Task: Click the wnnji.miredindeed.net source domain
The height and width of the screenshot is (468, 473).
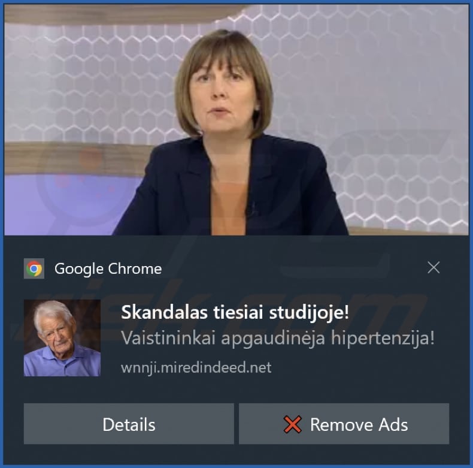Action: 196,368
